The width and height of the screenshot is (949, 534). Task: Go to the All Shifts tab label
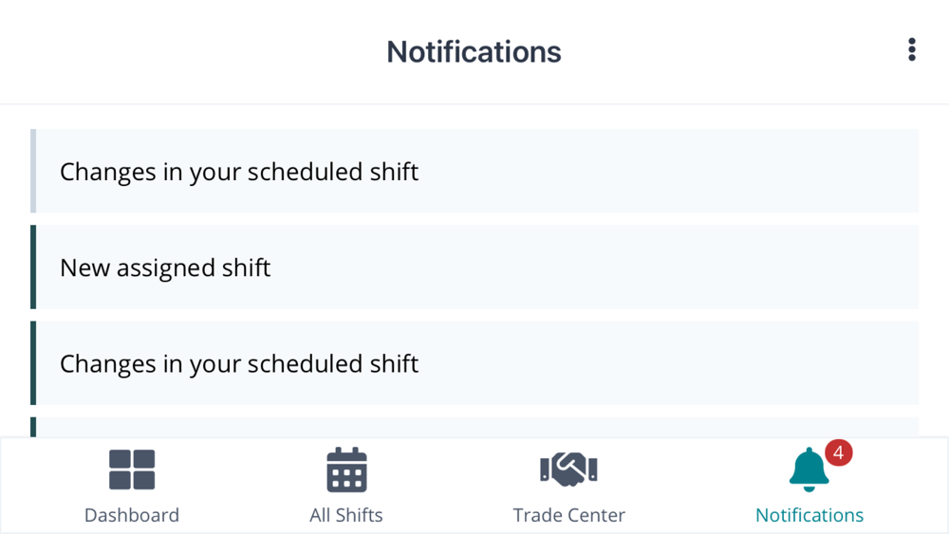click(346, 515)
